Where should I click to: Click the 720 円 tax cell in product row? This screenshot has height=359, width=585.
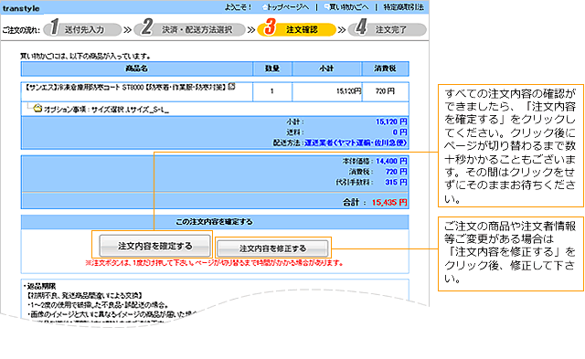[385, 91]
